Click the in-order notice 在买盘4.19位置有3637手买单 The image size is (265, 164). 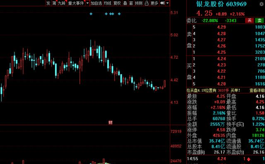213,90
